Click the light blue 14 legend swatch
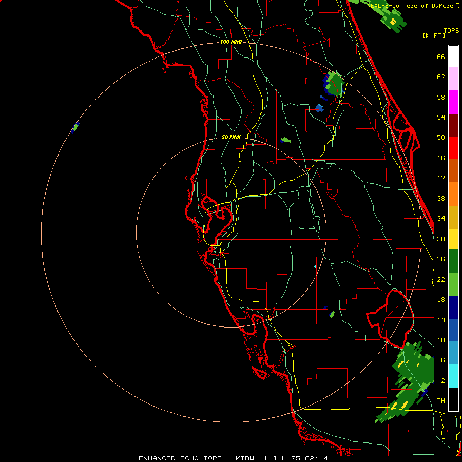462x462 pixels. (453, 353)
